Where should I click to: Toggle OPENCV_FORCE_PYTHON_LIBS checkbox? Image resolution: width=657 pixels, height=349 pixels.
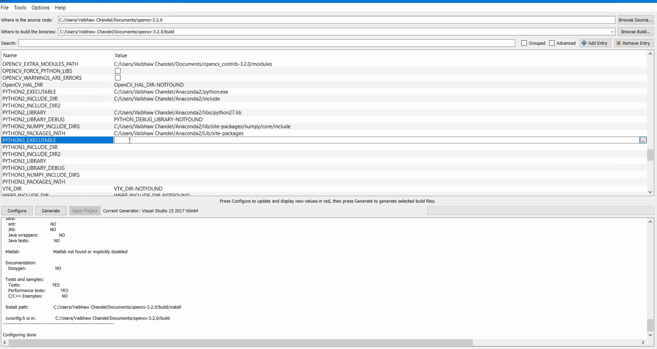(x=118, y=71)
